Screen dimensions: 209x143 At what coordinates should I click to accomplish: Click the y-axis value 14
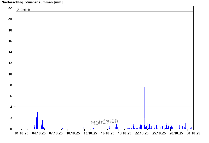(x=10, y=52)
